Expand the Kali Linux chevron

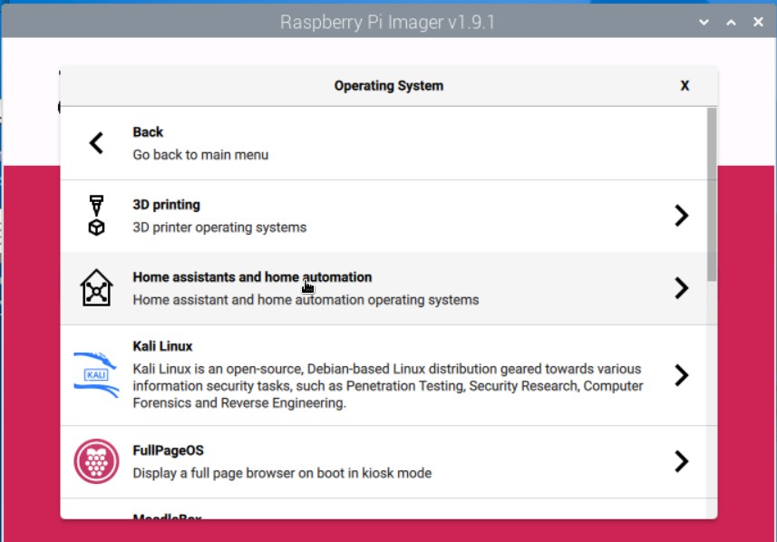(682, 375)
